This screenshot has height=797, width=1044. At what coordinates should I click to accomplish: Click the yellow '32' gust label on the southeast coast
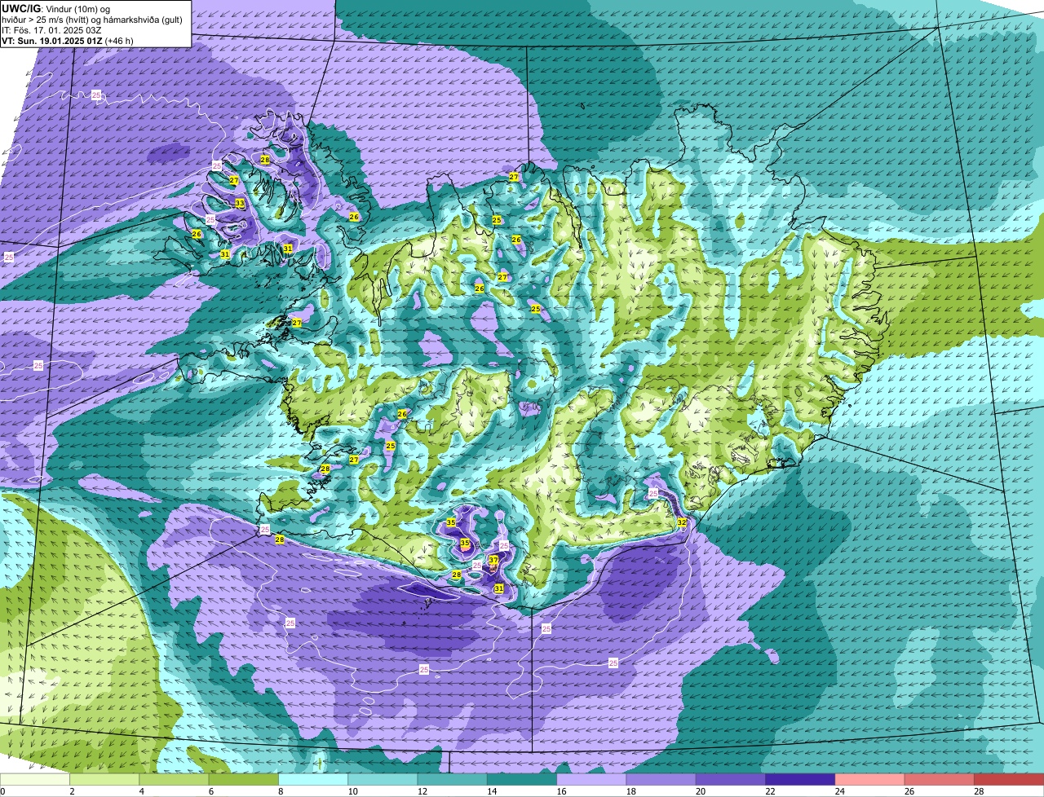[682, 522]
